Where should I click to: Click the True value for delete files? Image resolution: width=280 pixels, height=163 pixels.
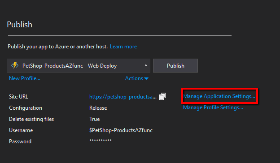click(x=95, y=119)
